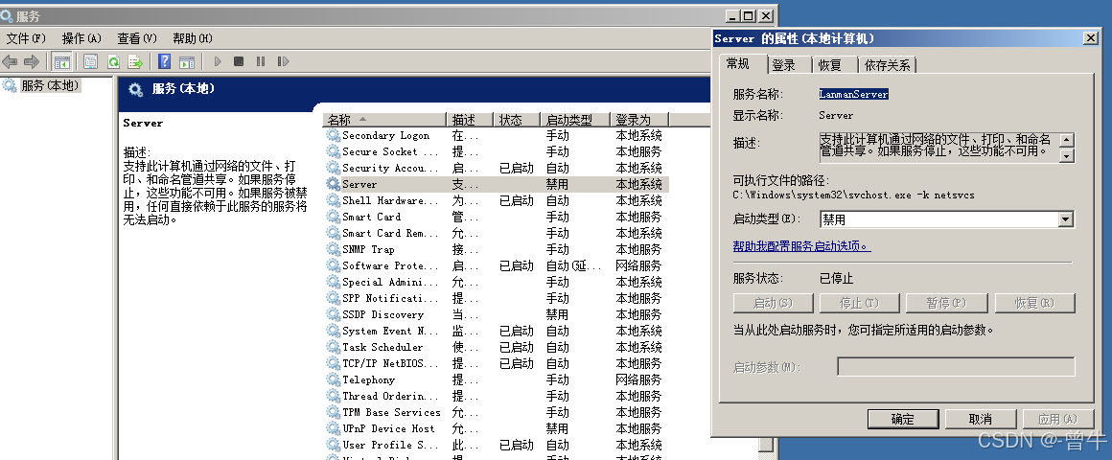This screenshot has height=460, width=1112.
Task: Click the gear icon of Security Accounts service
Action: 334,168
